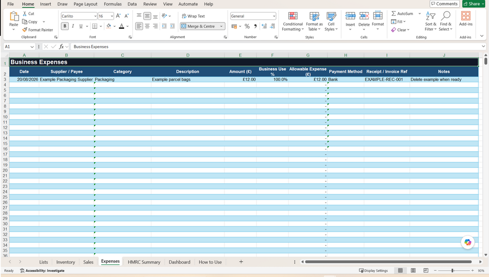Open Find & Select
The image size is (489, 277).
pos(446,21)
